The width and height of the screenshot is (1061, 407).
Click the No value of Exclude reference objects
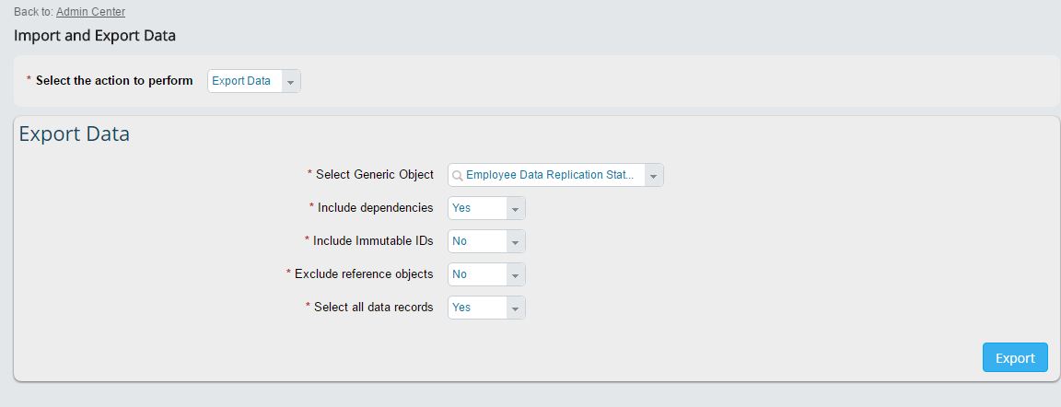(x=460, y=274)
